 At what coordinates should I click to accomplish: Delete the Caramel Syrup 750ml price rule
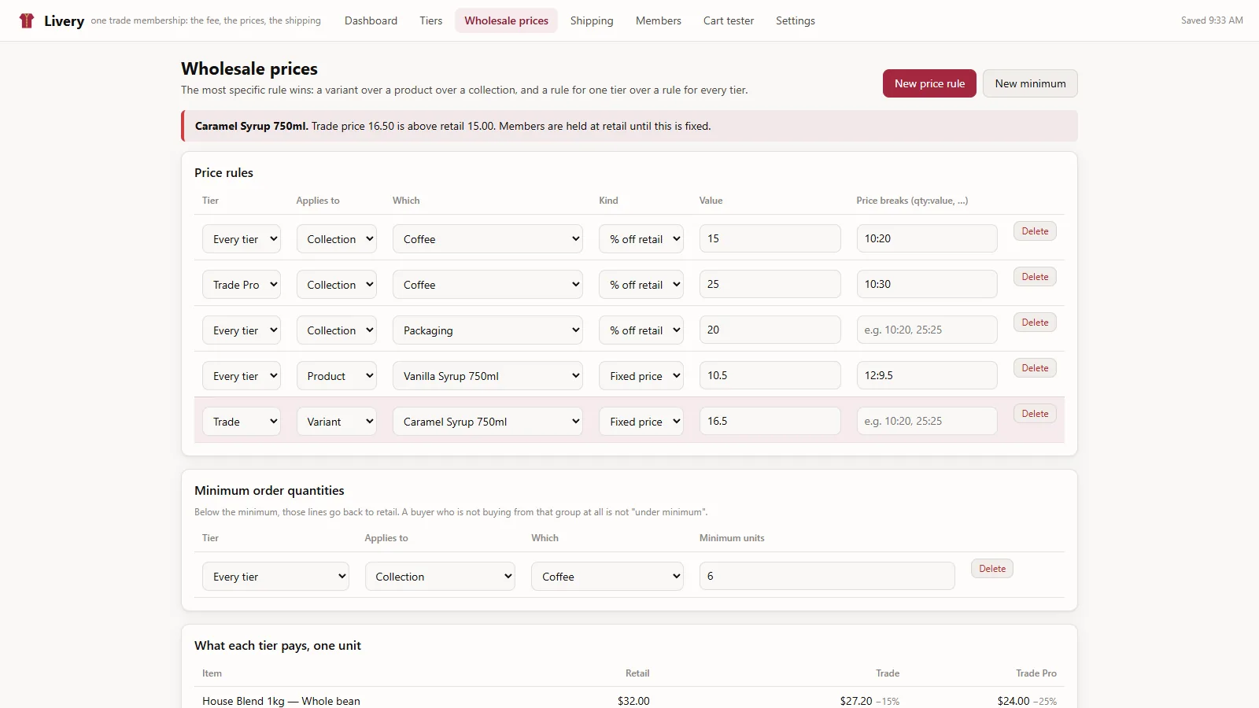[1035, 414]
